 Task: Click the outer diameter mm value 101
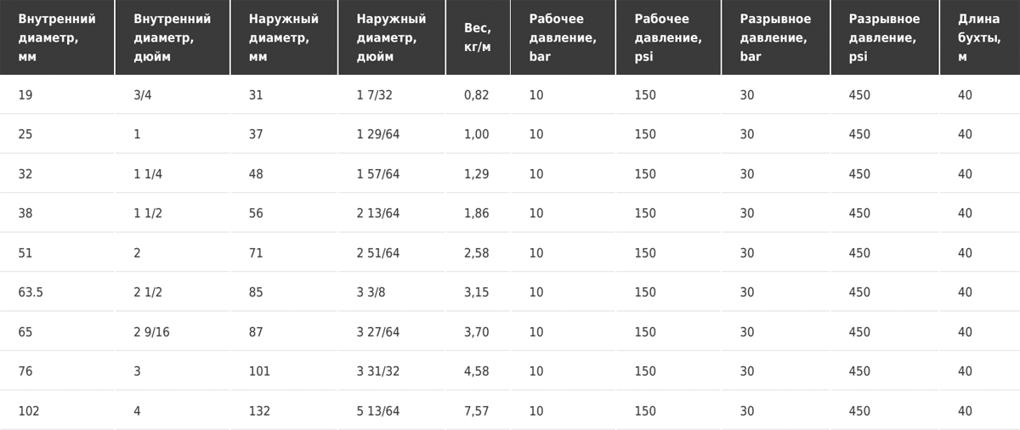[x=260, y=371]
